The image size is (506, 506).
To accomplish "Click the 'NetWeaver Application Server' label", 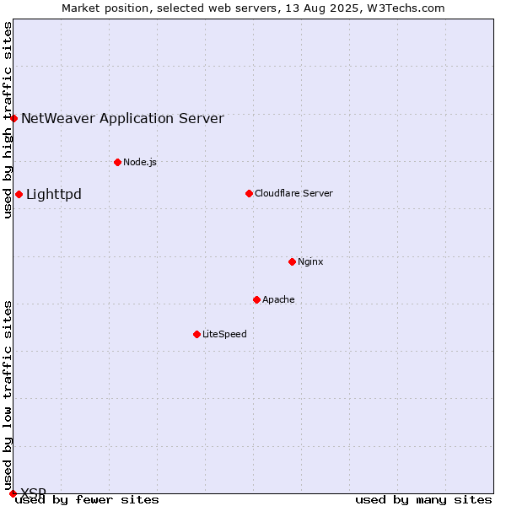I will click(x=122, y=118).
